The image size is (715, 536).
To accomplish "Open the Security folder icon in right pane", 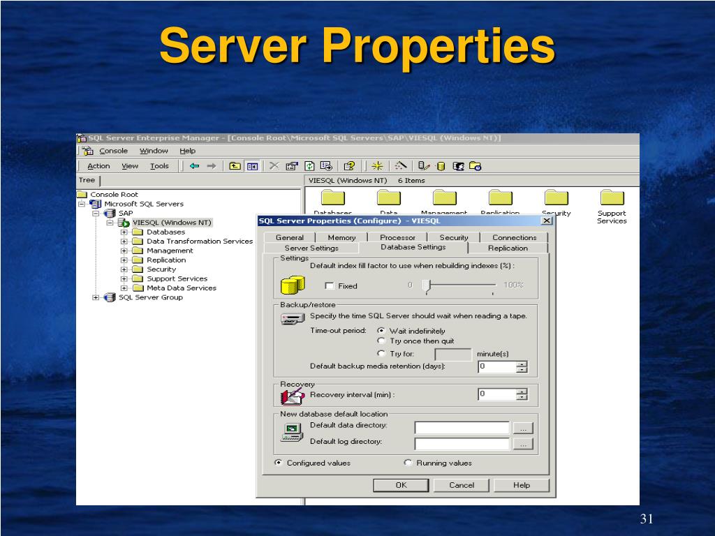I will tap(556, 198).
